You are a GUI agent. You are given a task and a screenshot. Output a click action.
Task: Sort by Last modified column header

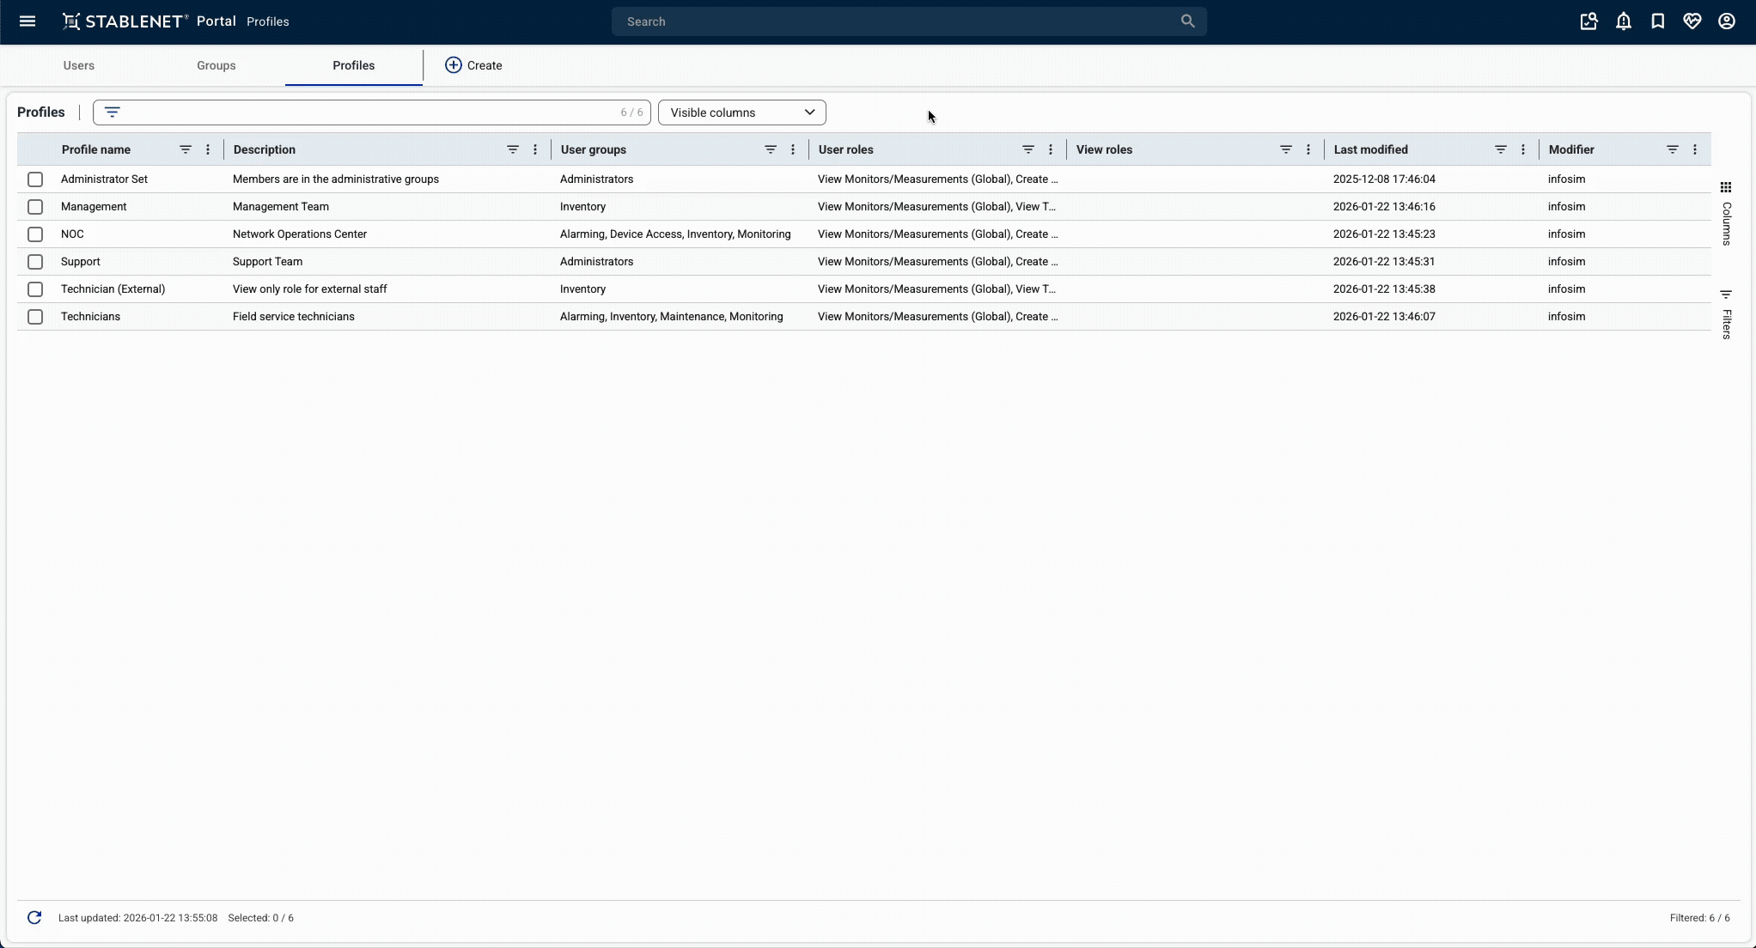coord(1370,149)
